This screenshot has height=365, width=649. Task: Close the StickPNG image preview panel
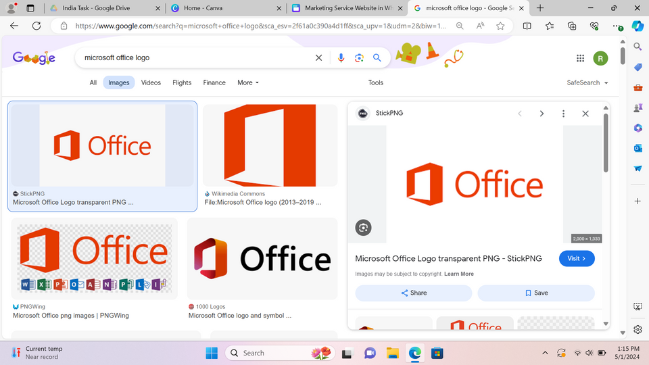tap(585, 114)
